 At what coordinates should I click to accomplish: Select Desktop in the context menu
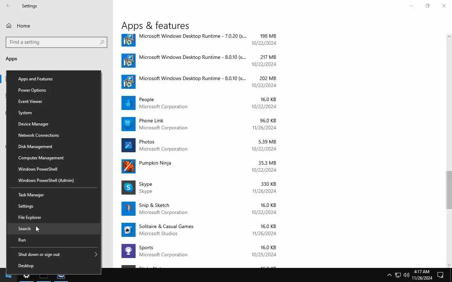pyautogui.click(x=54, y=266)
